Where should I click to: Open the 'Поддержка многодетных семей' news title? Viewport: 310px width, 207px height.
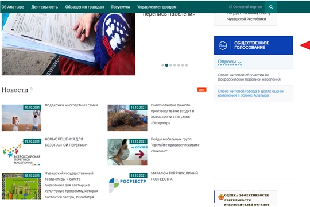(71, 105)
